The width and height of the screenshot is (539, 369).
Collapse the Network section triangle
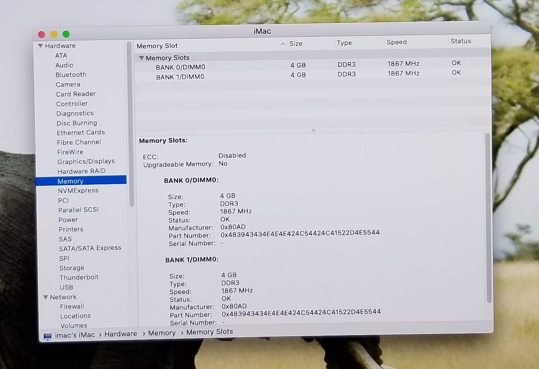click(x=46, y=297)
